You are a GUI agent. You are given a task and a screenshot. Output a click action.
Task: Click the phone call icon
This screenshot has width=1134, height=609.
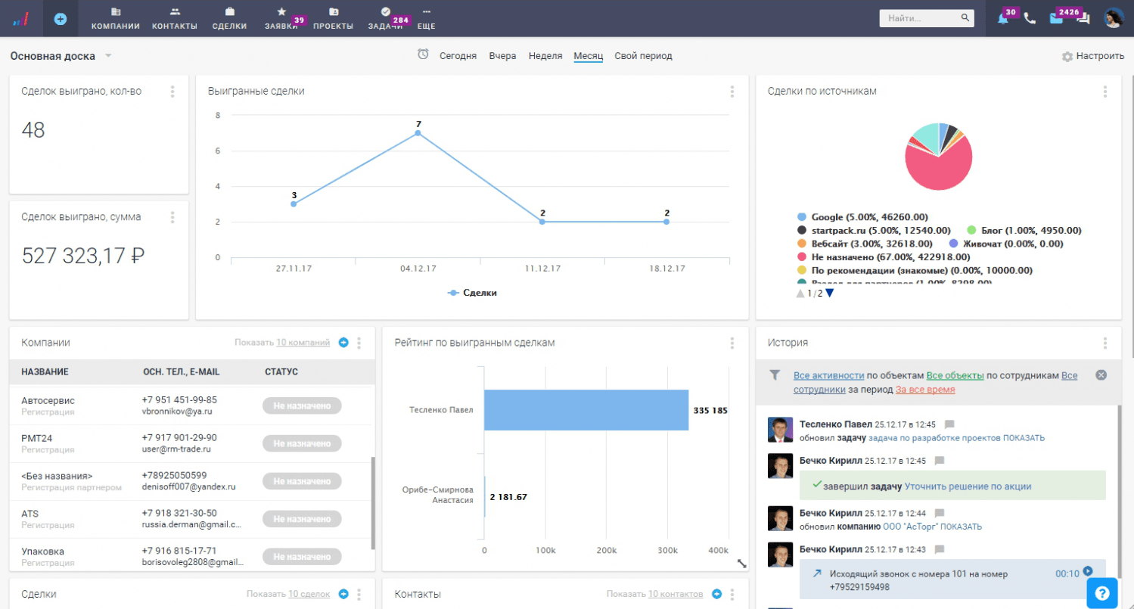tap(1030, 19)
